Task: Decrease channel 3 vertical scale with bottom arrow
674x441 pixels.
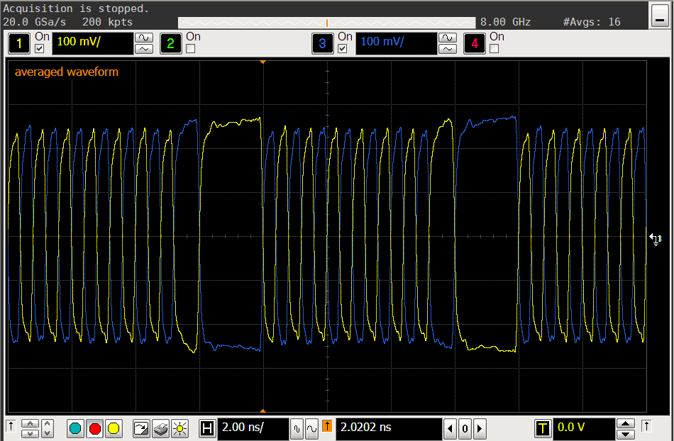Action: tap(448, 50)
